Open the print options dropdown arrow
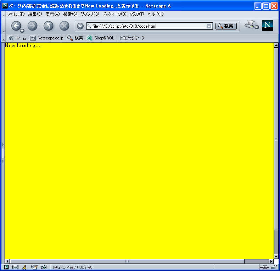This screenshot has height=271, width=280. tap(257, 27)
